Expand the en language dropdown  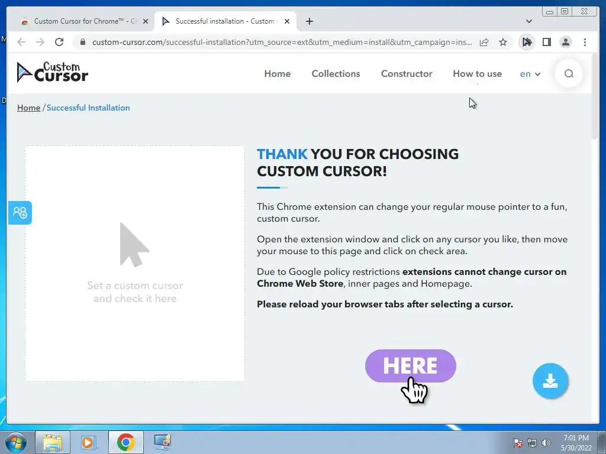(x=530, y=74)
